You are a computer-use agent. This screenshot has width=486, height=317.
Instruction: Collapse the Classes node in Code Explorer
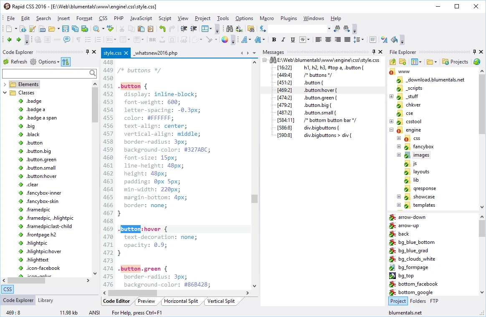point(5,93)
